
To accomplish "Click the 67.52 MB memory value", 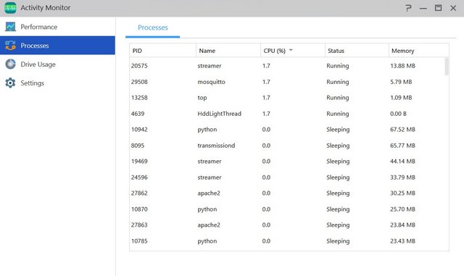I will click(x=402, y=129).
